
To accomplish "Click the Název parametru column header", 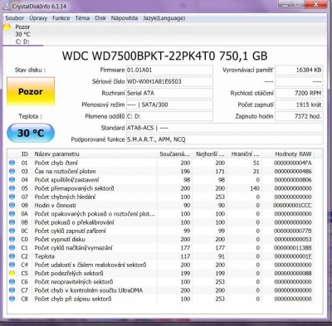I will [x=94, y=154].
